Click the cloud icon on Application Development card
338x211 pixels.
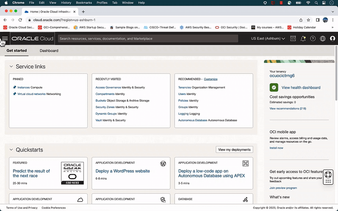pyautogui.click(x=80, y=200)
